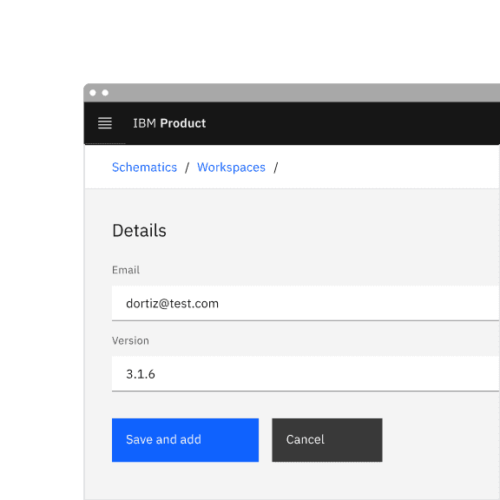Click the Details heading
The width and height of the screenshot is (500, 500).
pos(139,231)
